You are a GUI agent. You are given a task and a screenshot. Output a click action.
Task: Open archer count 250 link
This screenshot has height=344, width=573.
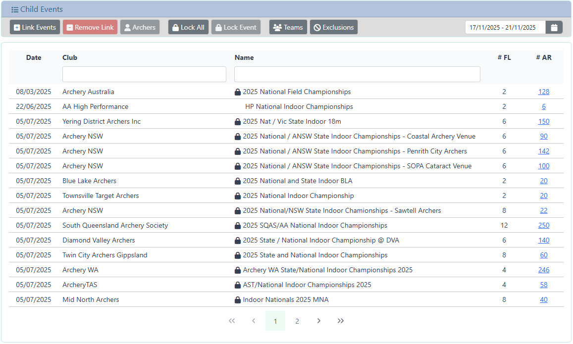point(544,225)
